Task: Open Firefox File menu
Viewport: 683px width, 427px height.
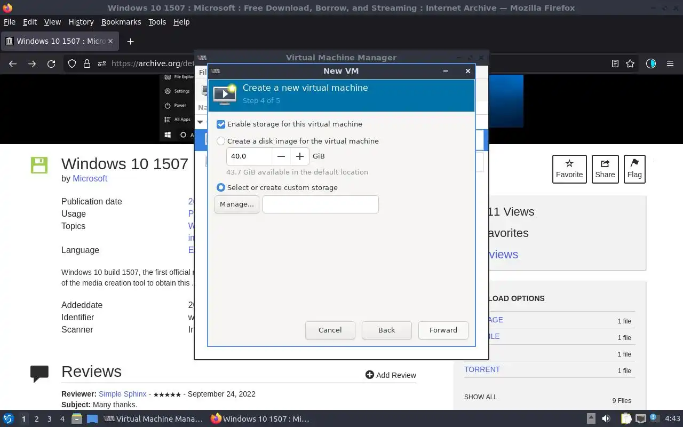Action: [x=9, y=22]
